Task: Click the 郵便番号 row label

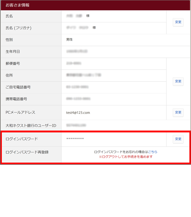Action: pos(13,63)
